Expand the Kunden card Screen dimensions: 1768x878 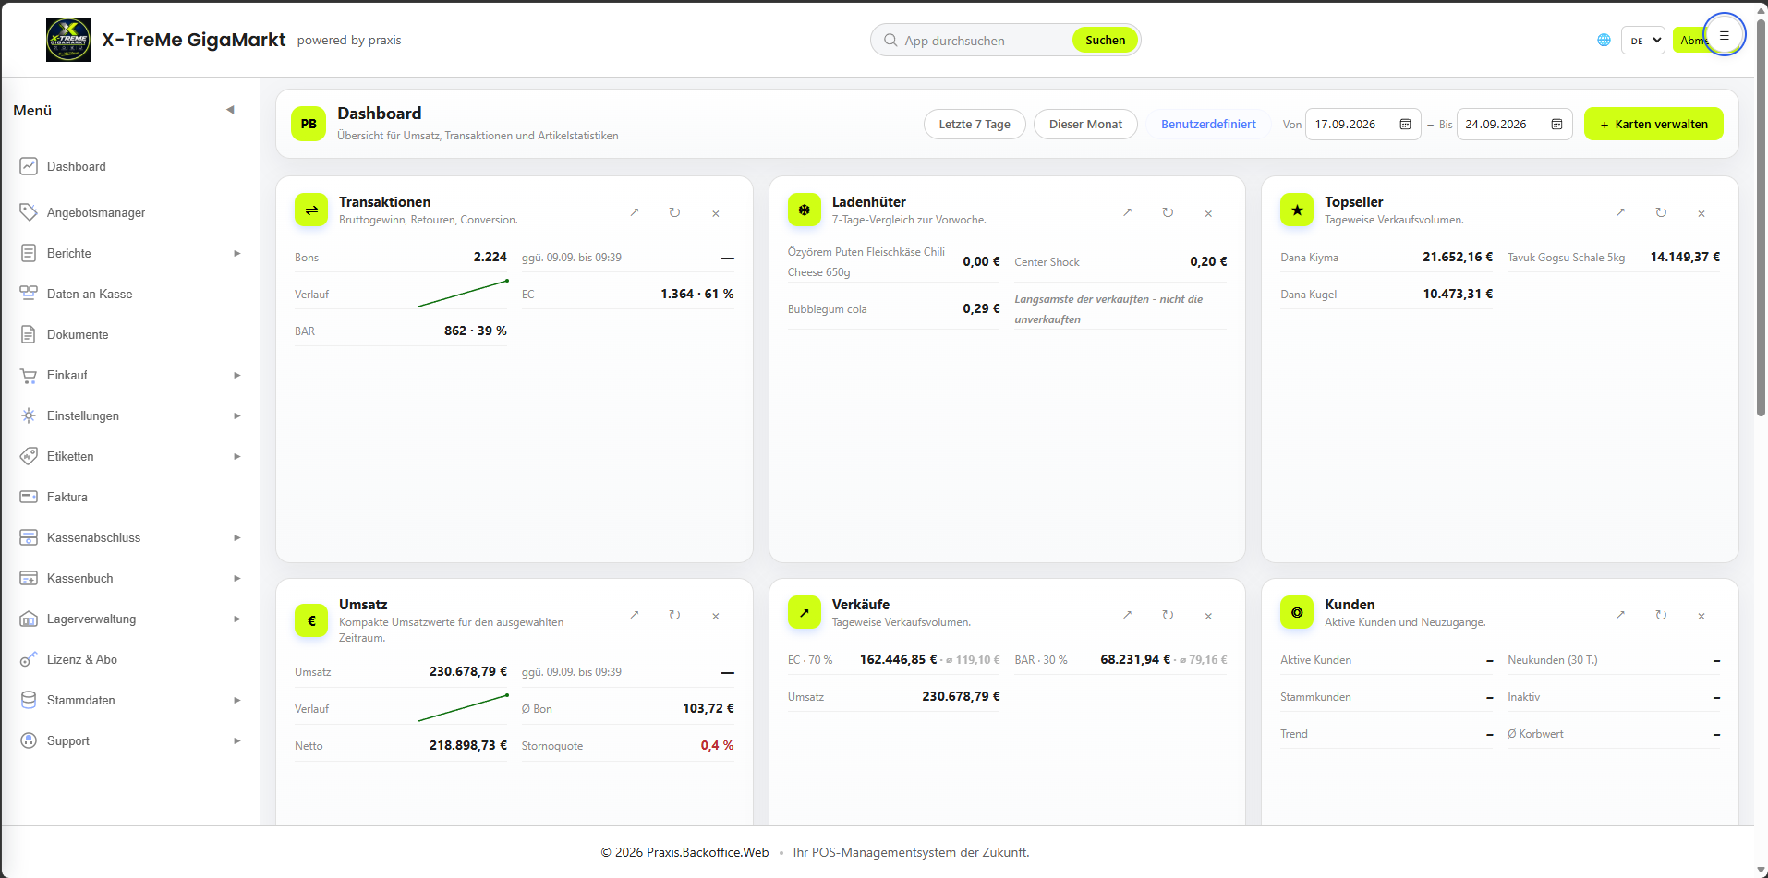point(1620,615)
